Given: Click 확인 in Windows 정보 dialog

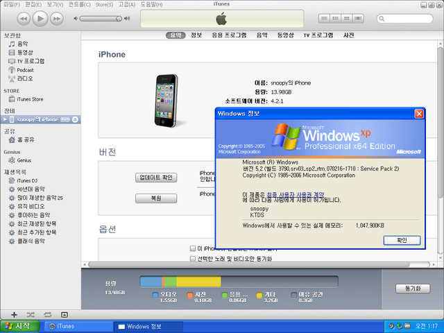Looking at the screenshot, I should click(x=402, y=241).
